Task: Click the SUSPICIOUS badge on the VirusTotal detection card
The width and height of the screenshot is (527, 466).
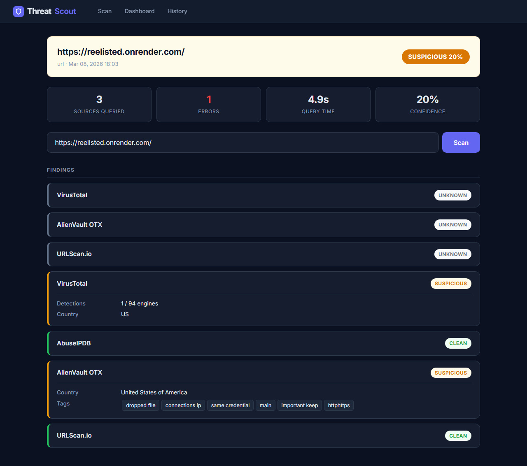Action: click(x=451, y=284)
